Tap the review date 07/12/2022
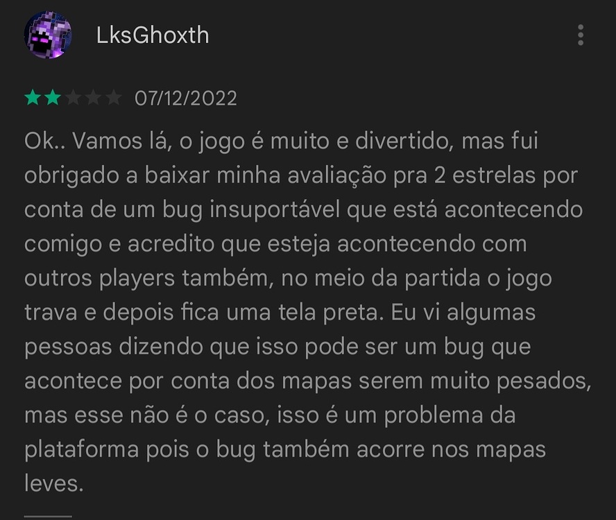 click(x=186, y=98)
